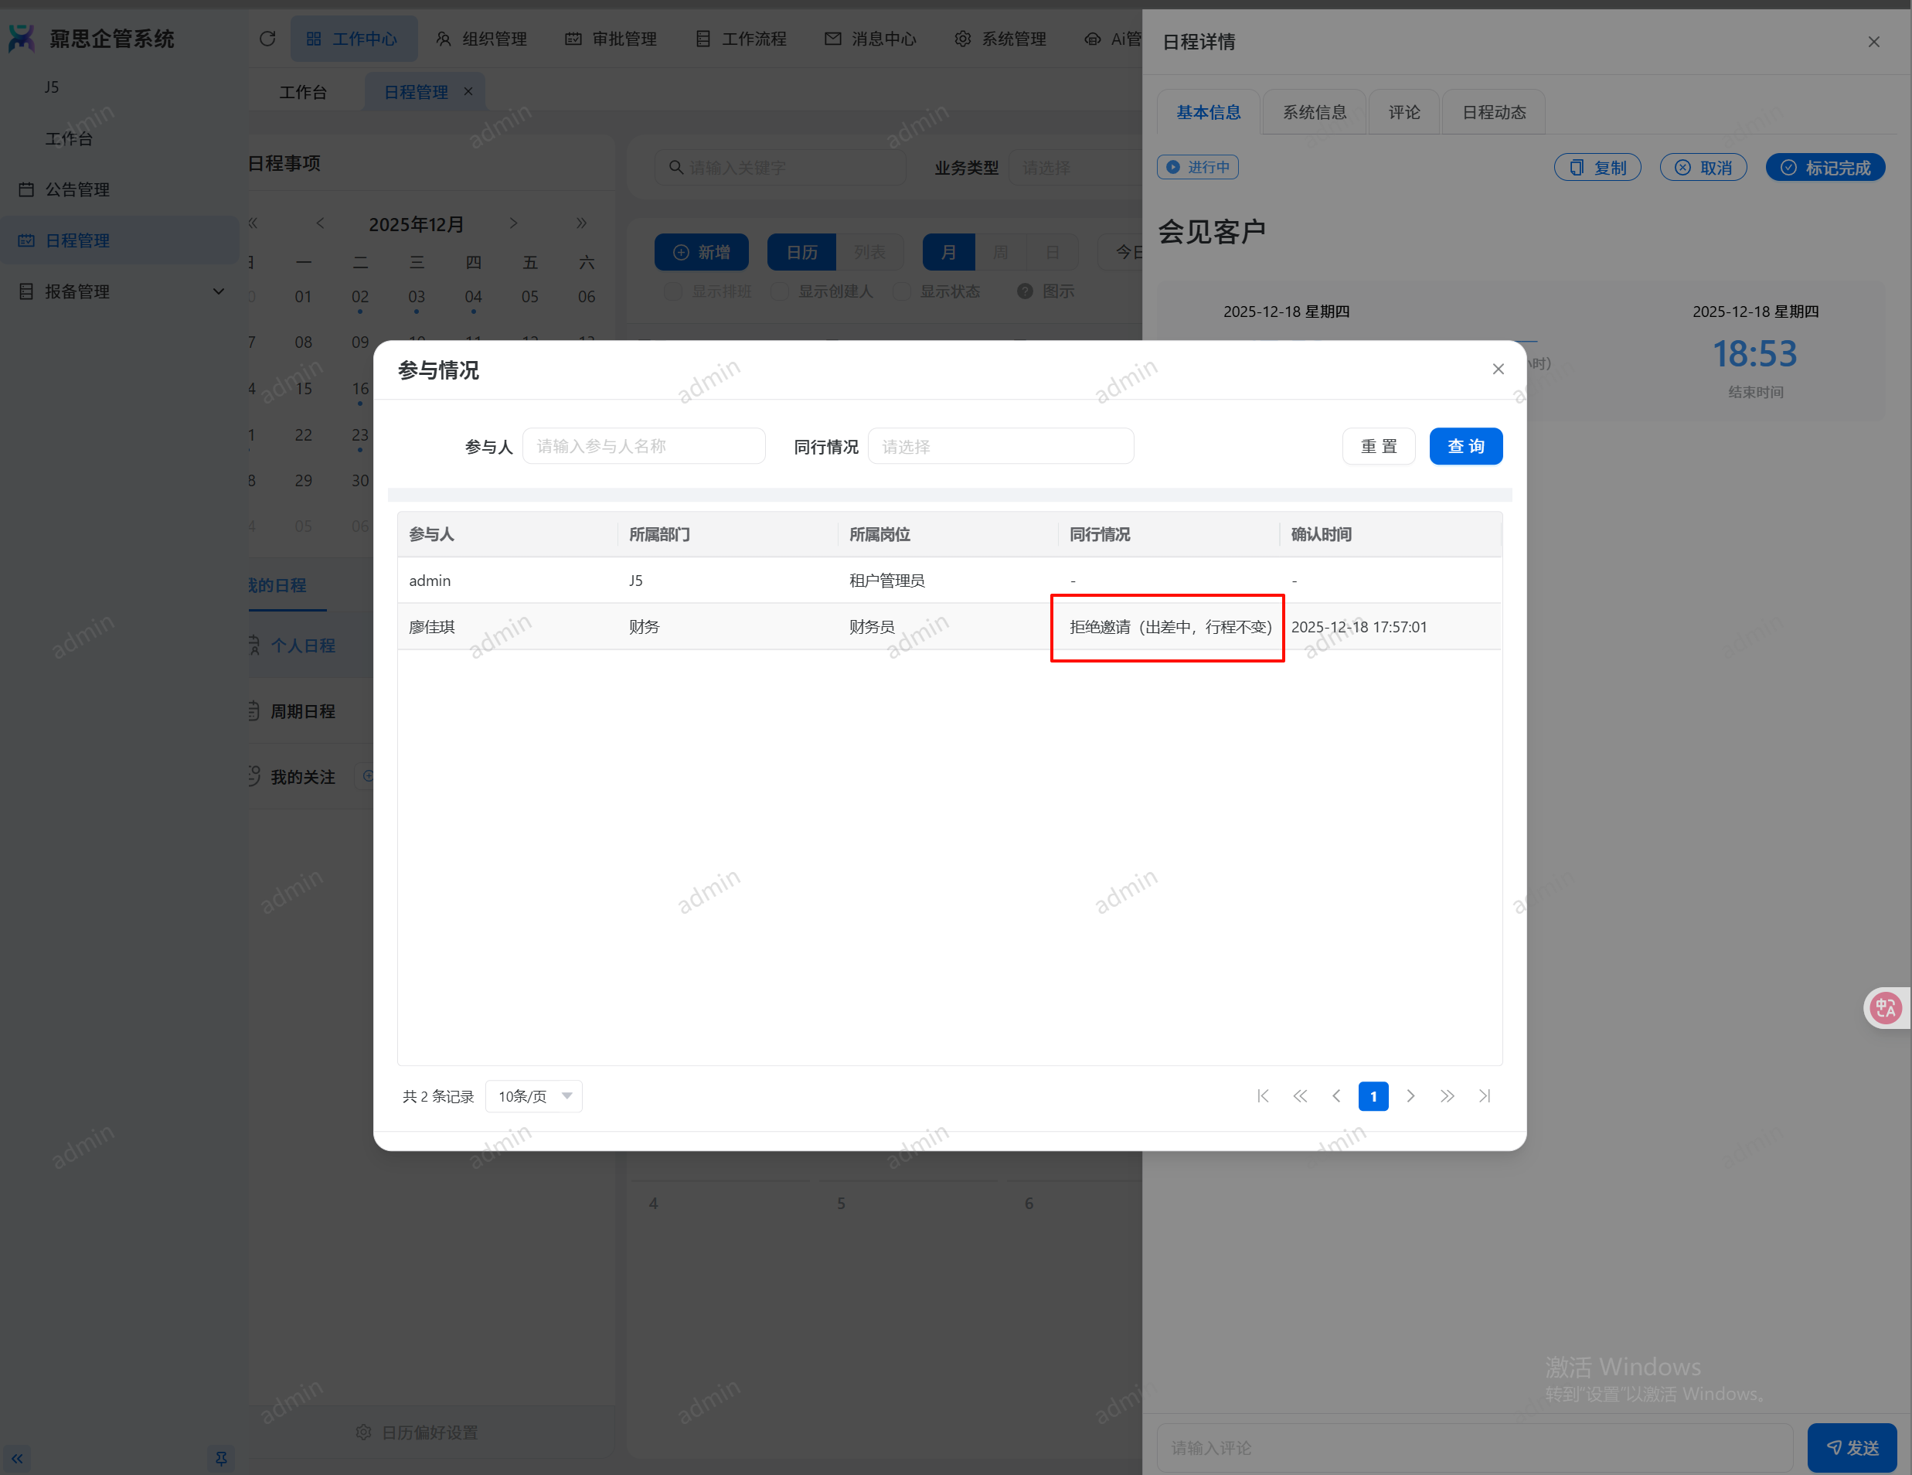The width and height of the screenshot is (1912, 1475).
Task: Go to the first page icon
Action: coord(1262,1095)
